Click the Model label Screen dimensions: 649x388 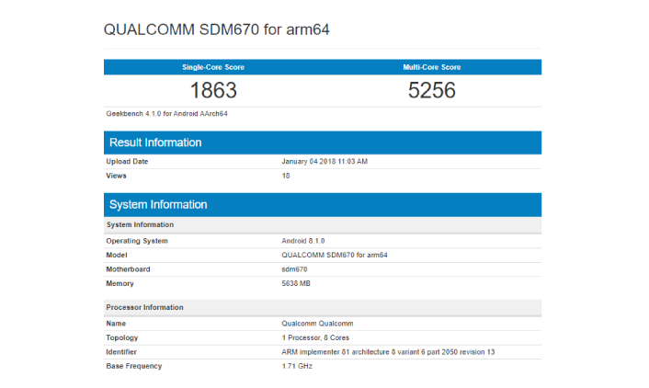point(117,255)
